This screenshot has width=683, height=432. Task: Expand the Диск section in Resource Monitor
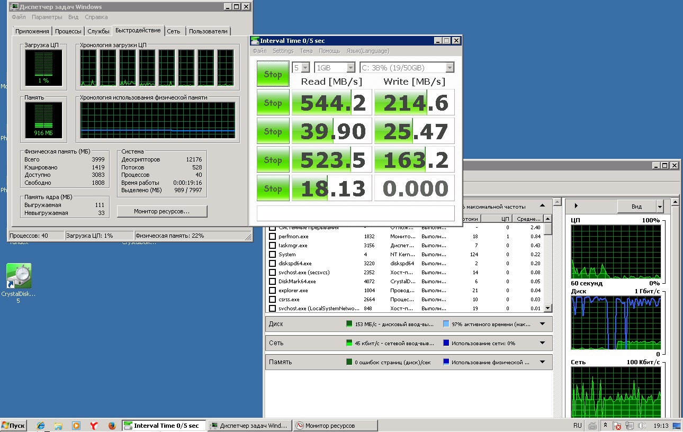(x=542, y=324)
